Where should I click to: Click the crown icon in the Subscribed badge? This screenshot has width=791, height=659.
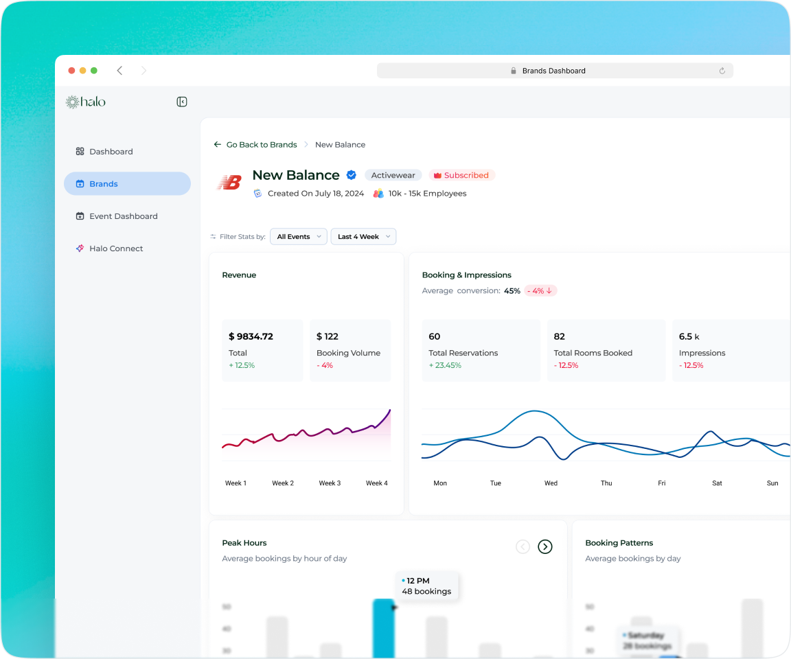tap(437, 176)
